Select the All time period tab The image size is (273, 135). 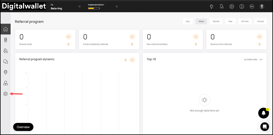tap(245, 21)
